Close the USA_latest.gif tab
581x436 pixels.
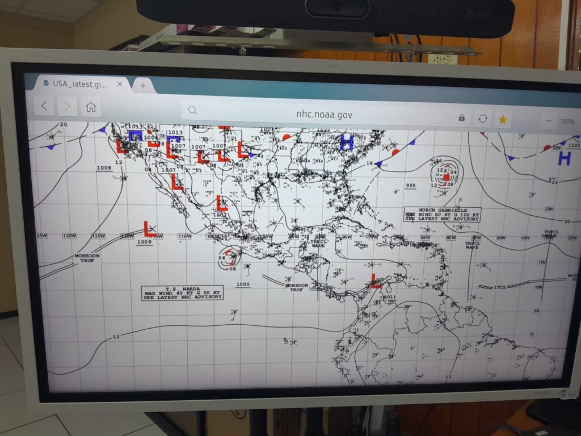[x=120, y=84]
